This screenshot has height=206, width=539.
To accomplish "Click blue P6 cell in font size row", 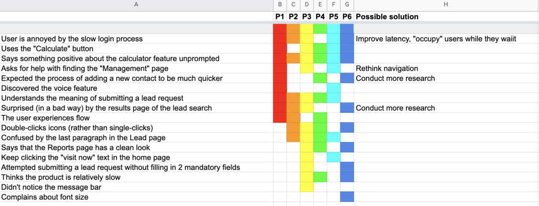I will (347, 197).
